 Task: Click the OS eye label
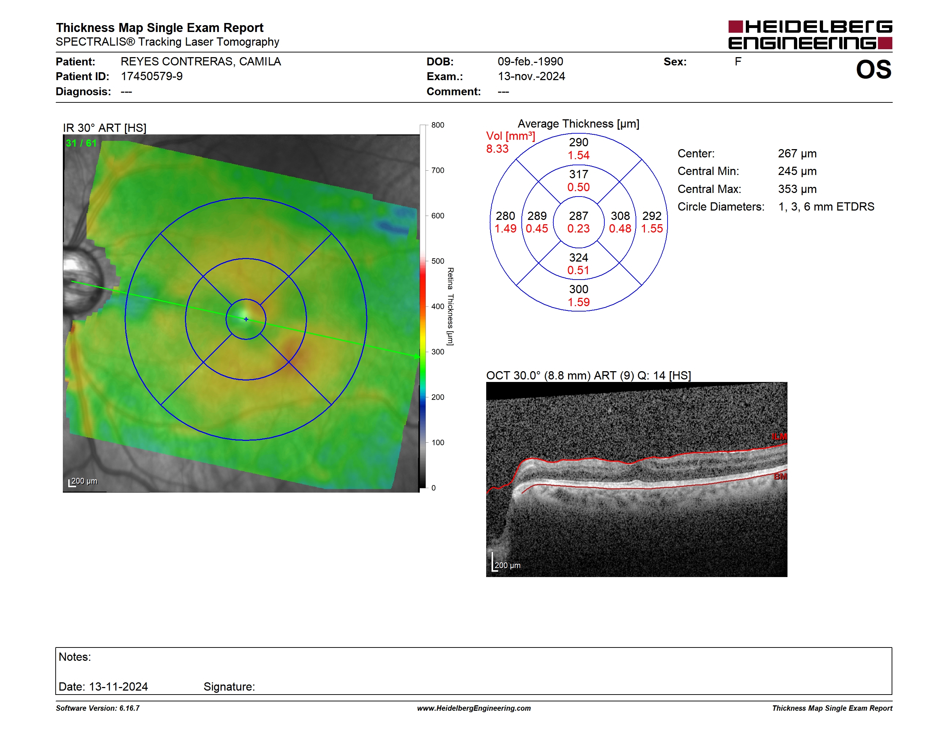pos(873,69)
